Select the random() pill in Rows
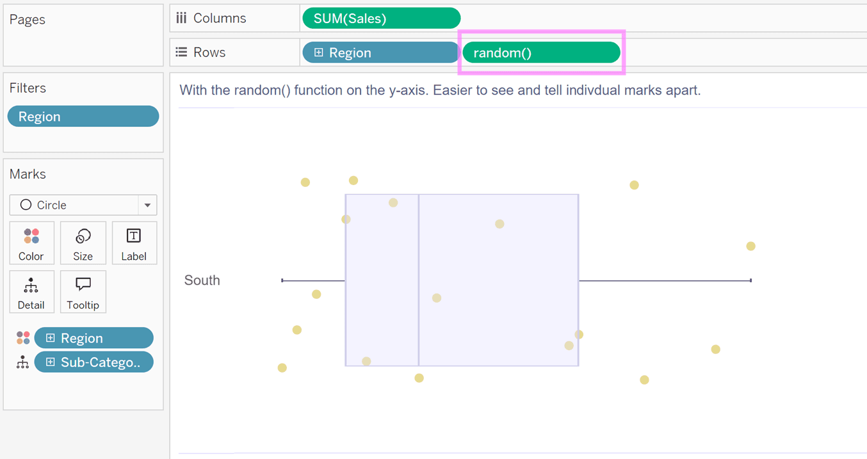The width and height of the screenshot is (867, 459). pyautogui.click(x=542, y=52)
